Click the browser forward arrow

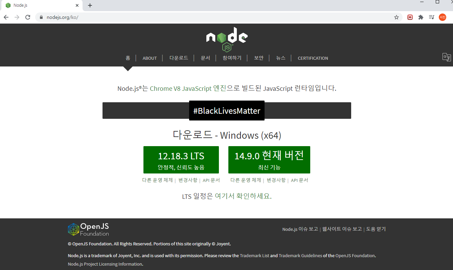click(17, 17)
